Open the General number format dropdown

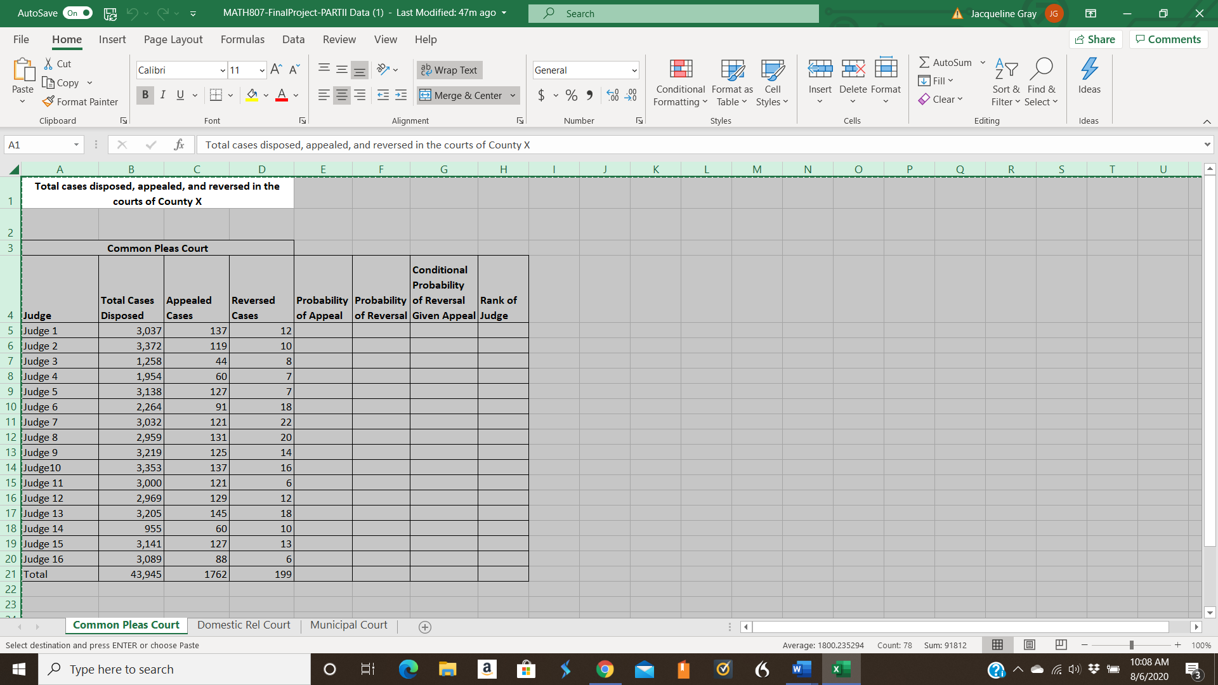pos(634,70)
